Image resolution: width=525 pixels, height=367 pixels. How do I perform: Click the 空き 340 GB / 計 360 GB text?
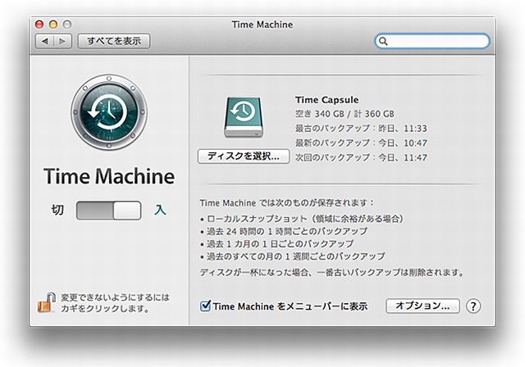345,114
